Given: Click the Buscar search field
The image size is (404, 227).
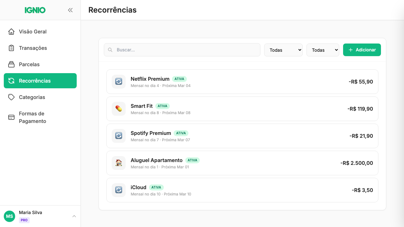Looking at the screenshot, I should (182, 50).
